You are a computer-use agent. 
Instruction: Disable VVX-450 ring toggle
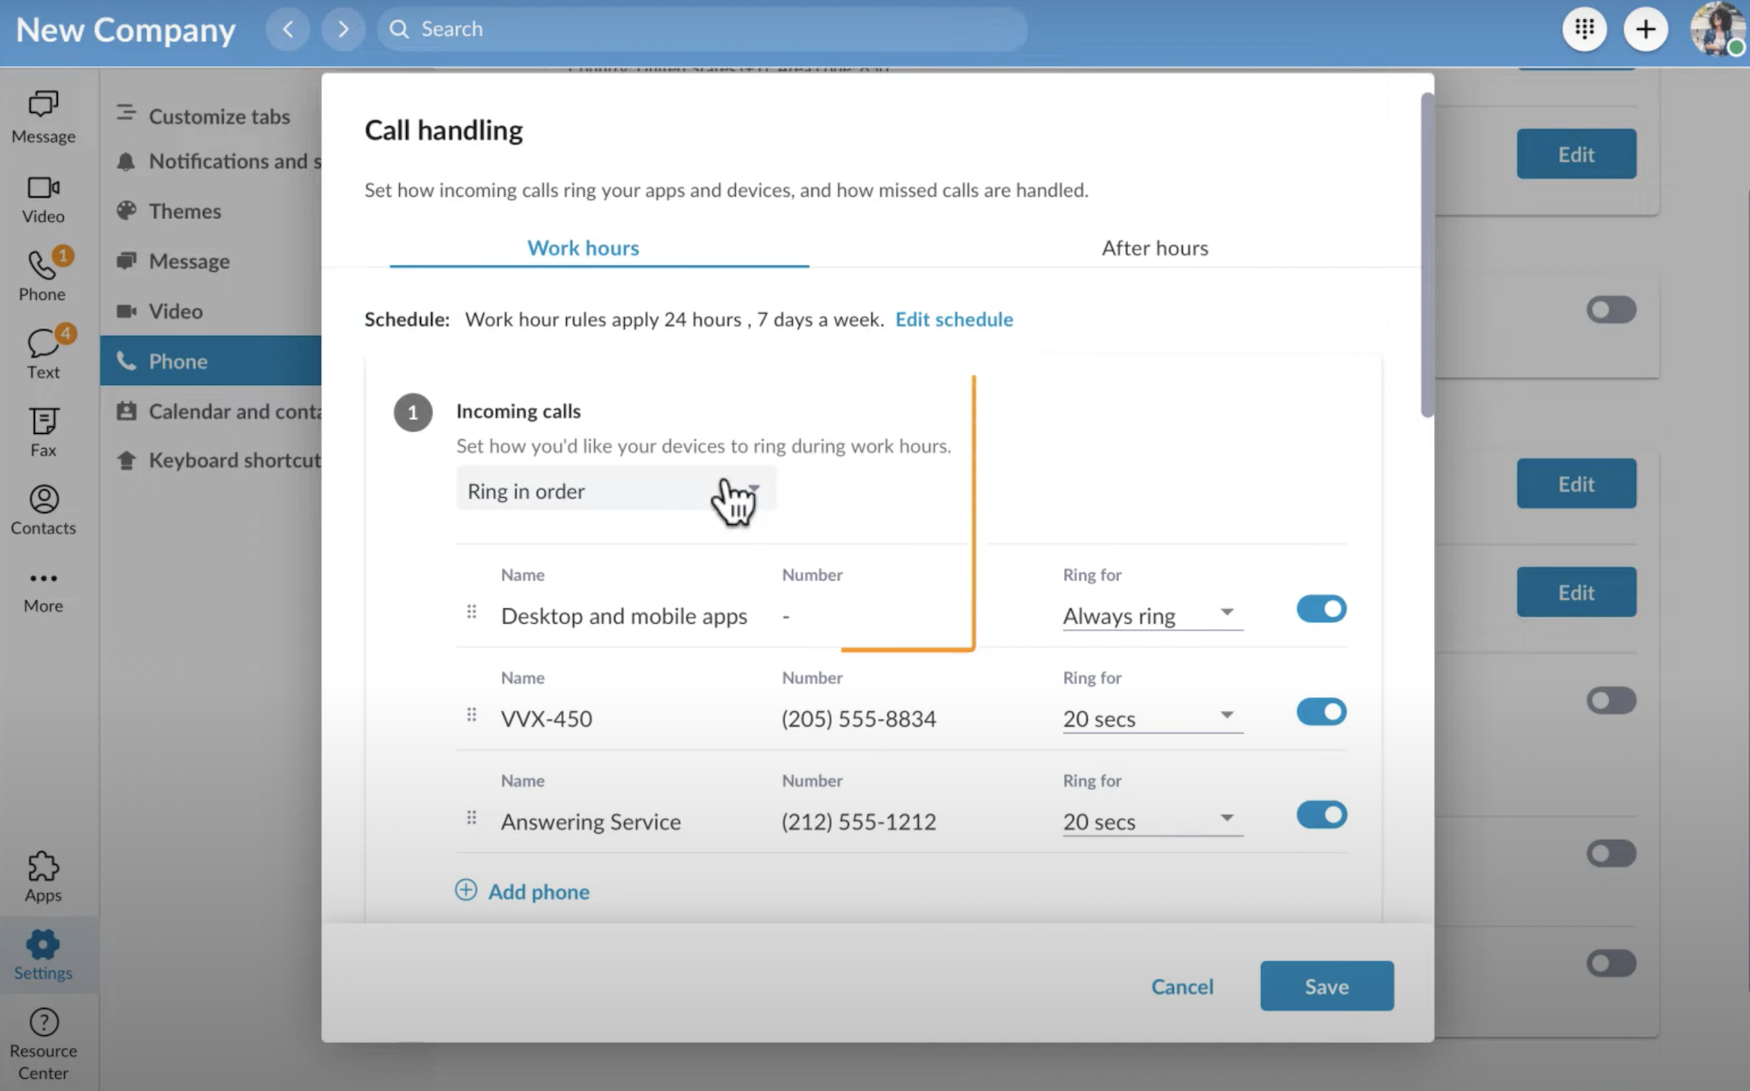pos(1320,711)
